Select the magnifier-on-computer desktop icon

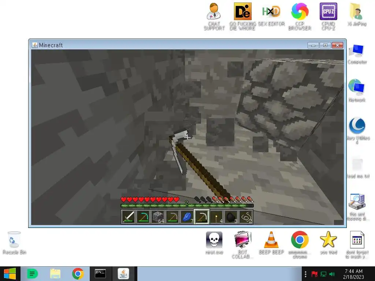tap(357, 207)
